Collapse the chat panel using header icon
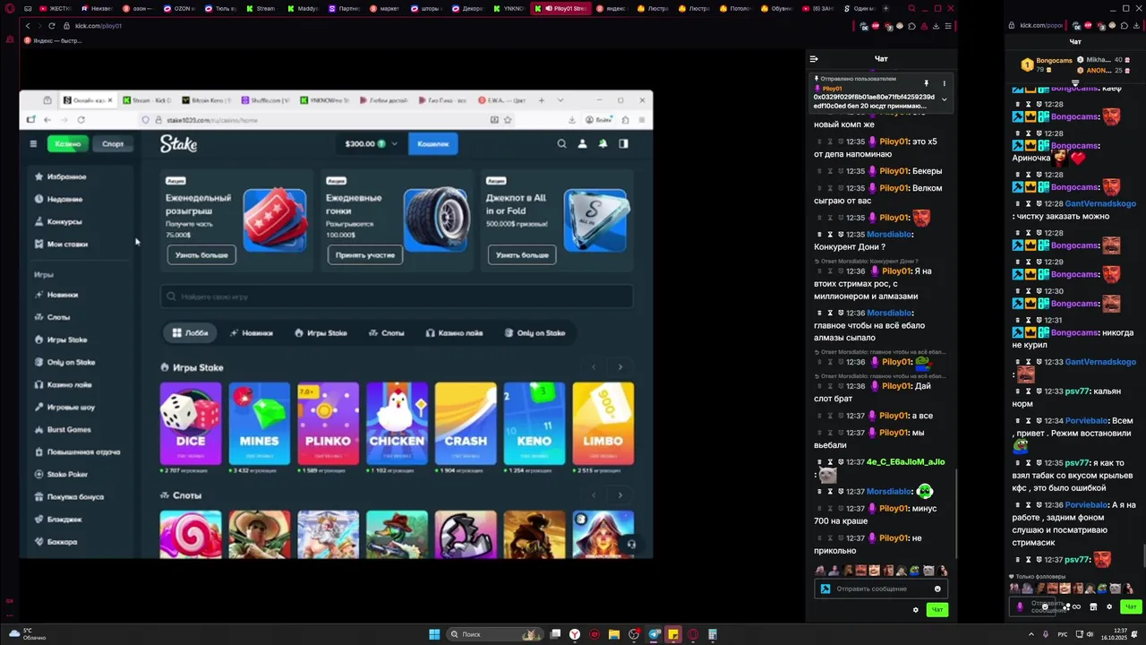 814,59
